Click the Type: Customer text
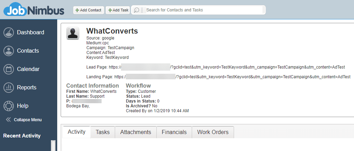 click(141, 91)
